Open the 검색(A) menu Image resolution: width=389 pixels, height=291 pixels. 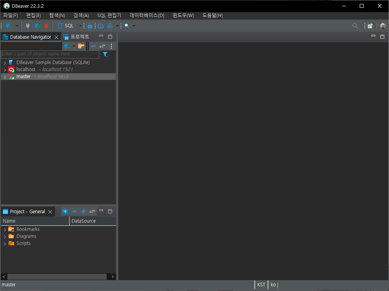pos(81,15)
